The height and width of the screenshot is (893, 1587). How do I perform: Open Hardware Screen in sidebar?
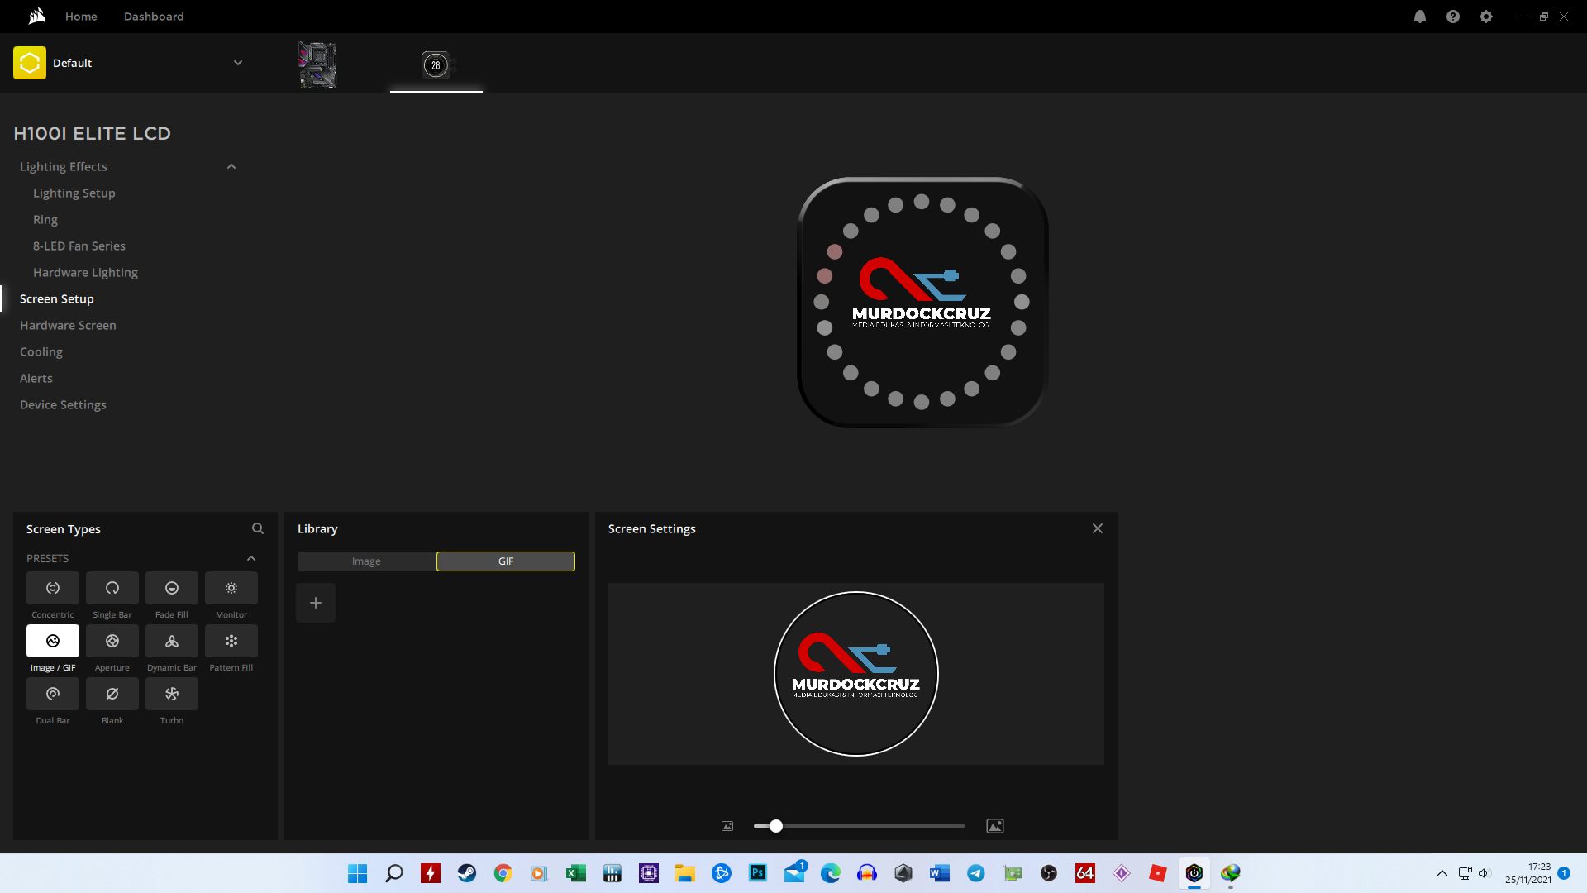click(x=68, y=326)
